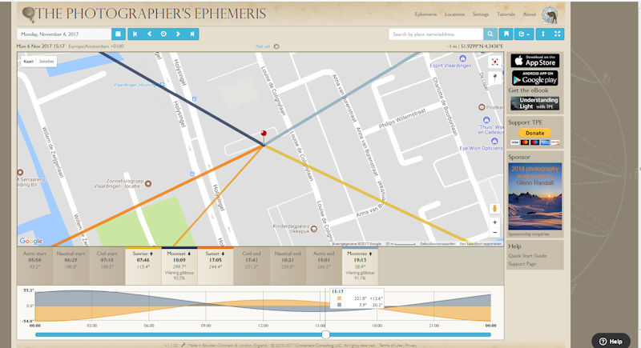
Task: Open the Tutorials menu
Action: click(506, 14)
